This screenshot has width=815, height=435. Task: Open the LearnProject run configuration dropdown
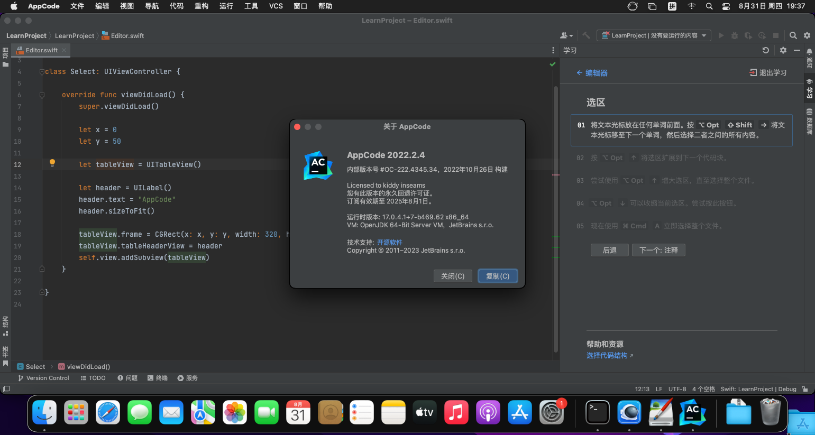click(654, 35)
